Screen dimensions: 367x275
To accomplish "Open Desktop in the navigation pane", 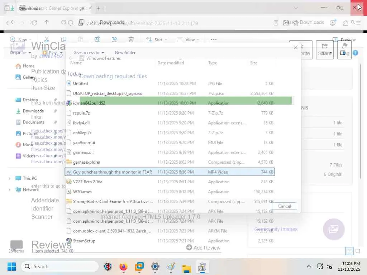I will coord(27,100).
